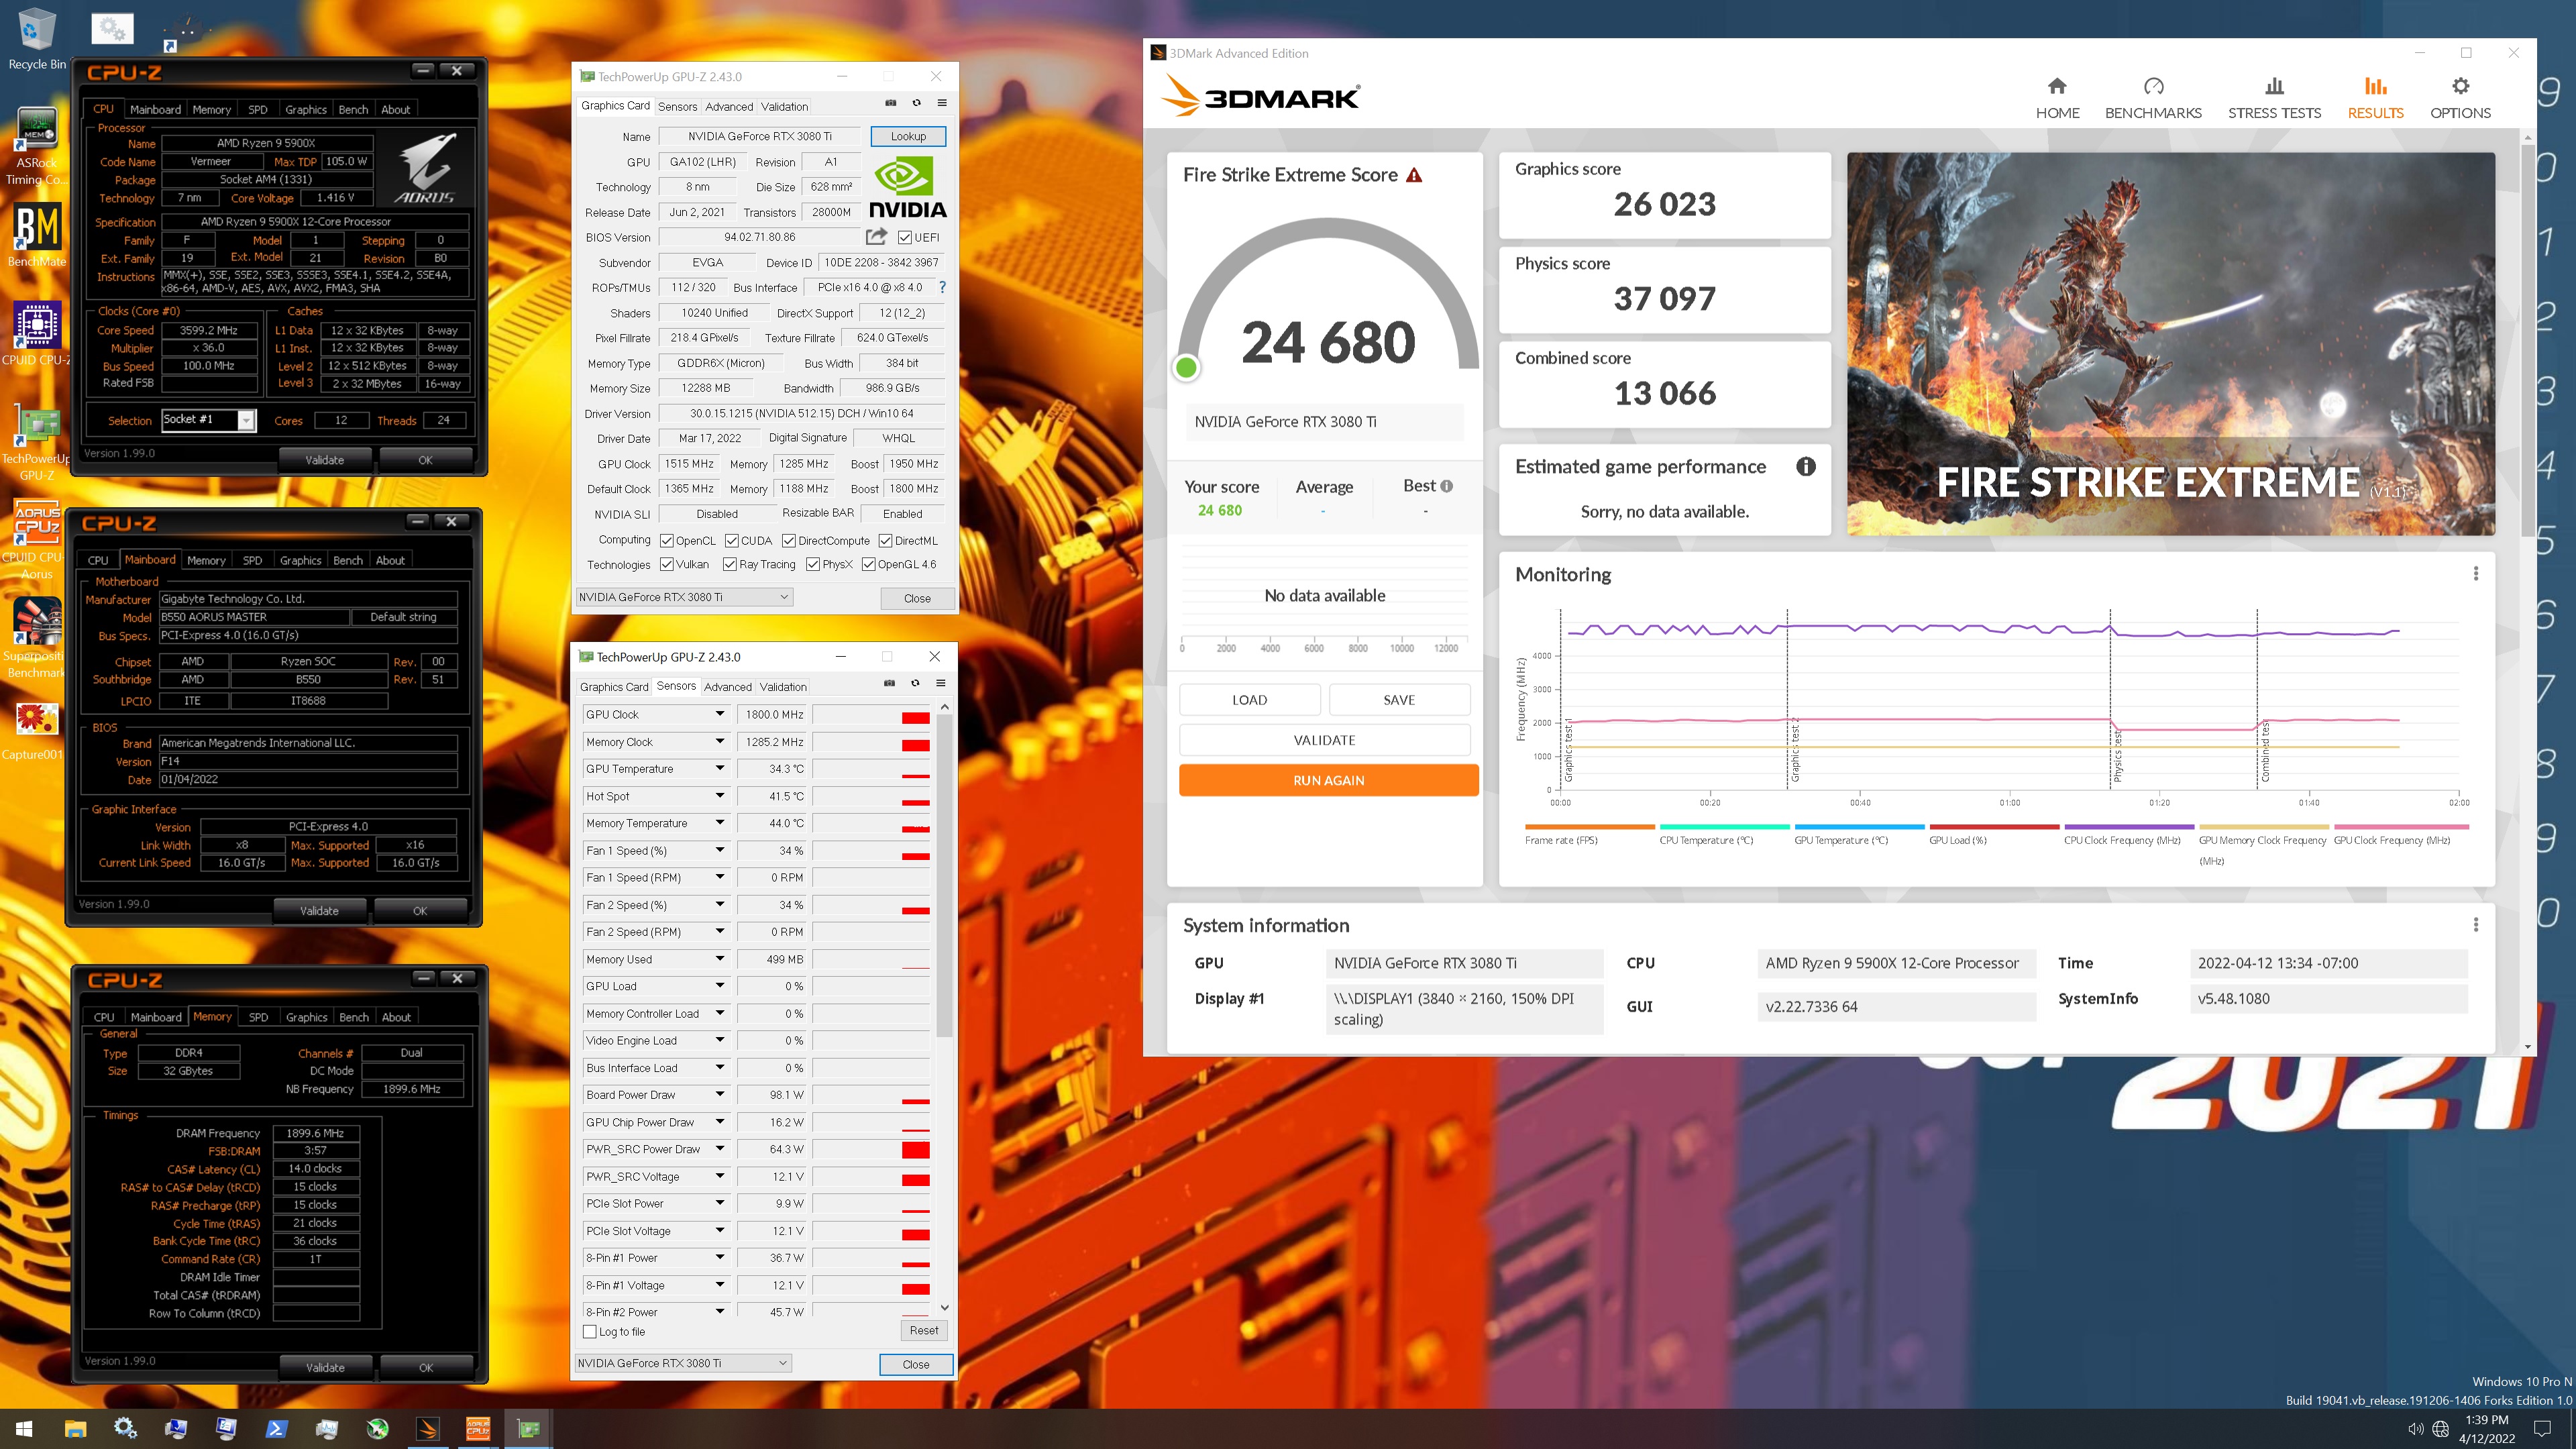Click the camera icon in GPU-Z Sensors window

(889, 684)
